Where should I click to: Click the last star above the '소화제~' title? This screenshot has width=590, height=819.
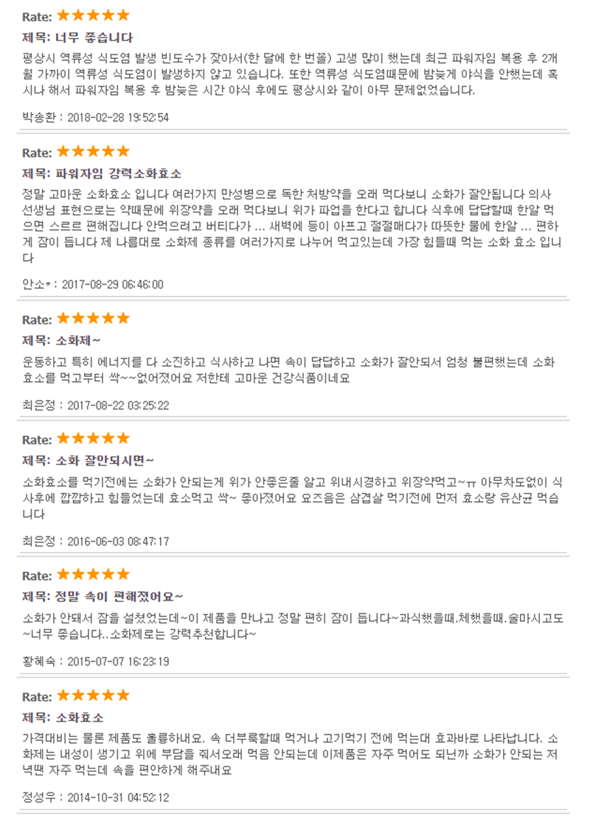pos(122,318)
